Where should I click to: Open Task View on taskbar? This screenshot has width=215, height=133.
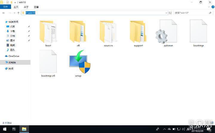pyautogui.click(x=14, y=129)
